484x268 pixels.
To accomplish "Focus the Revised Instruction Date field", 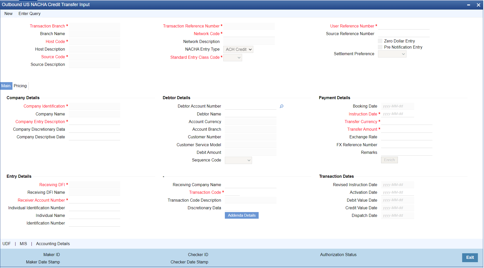I will (x=398, y=185).
